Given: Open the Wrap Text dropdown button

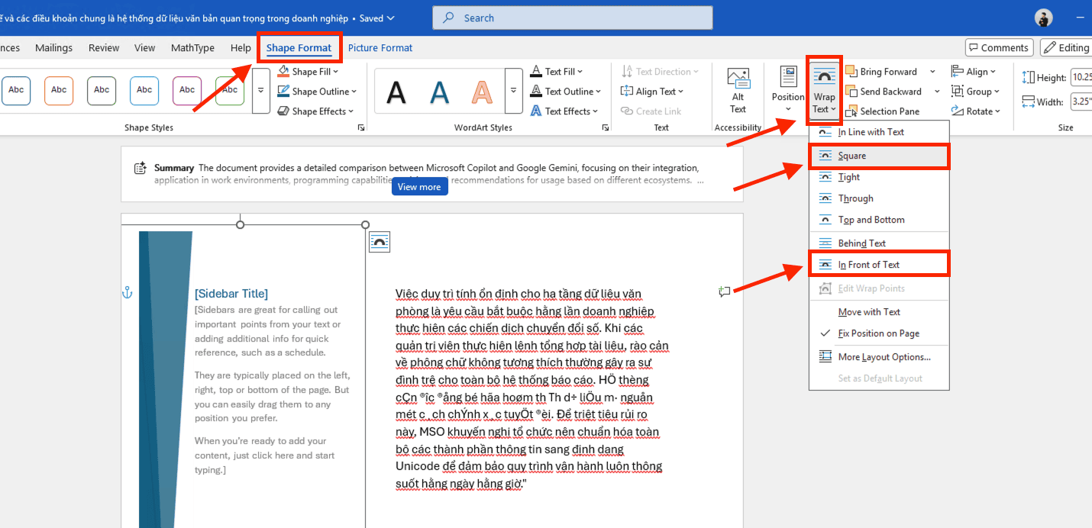Looking at the screenshot, I should pos(824,91).
